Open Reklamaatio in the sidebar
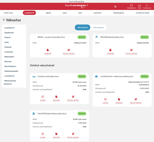Image resolution: width=154 pixels, height=142 pixels. (x=9, y=57)
